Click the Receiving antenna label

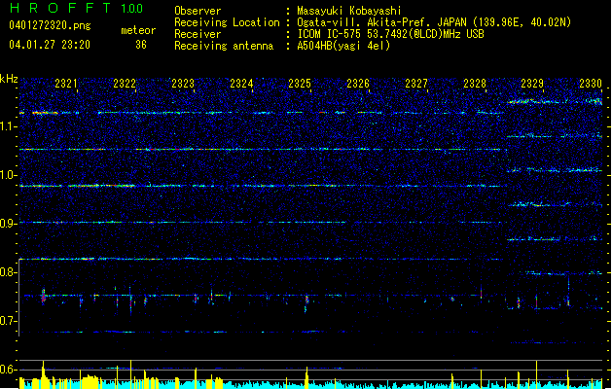pyautogui.click(x=224, y=46)
